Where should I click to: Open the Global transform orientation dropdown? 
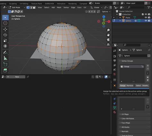[96, 8]
